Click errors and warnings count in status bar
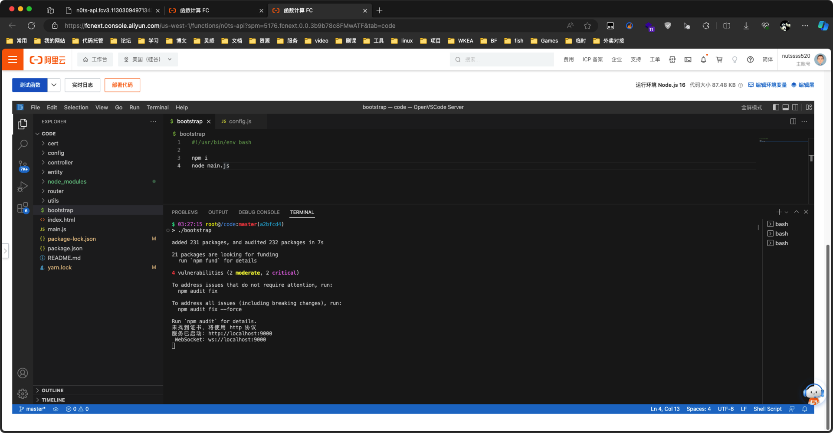Viewport: 833px width, 433px height. (x=77, y=409)
